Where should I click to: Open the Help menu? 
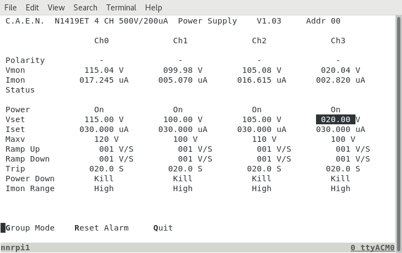pos(153,8)
